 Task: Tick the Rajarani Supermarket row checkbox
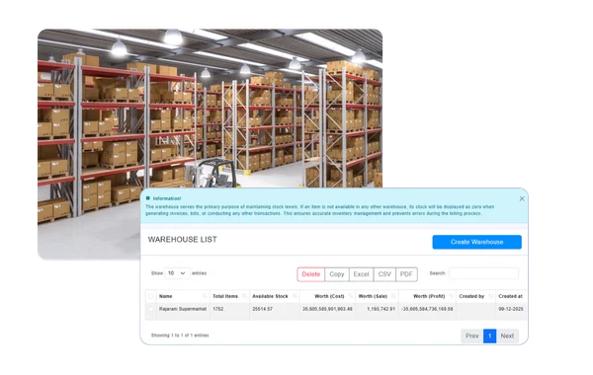[151, 309]
